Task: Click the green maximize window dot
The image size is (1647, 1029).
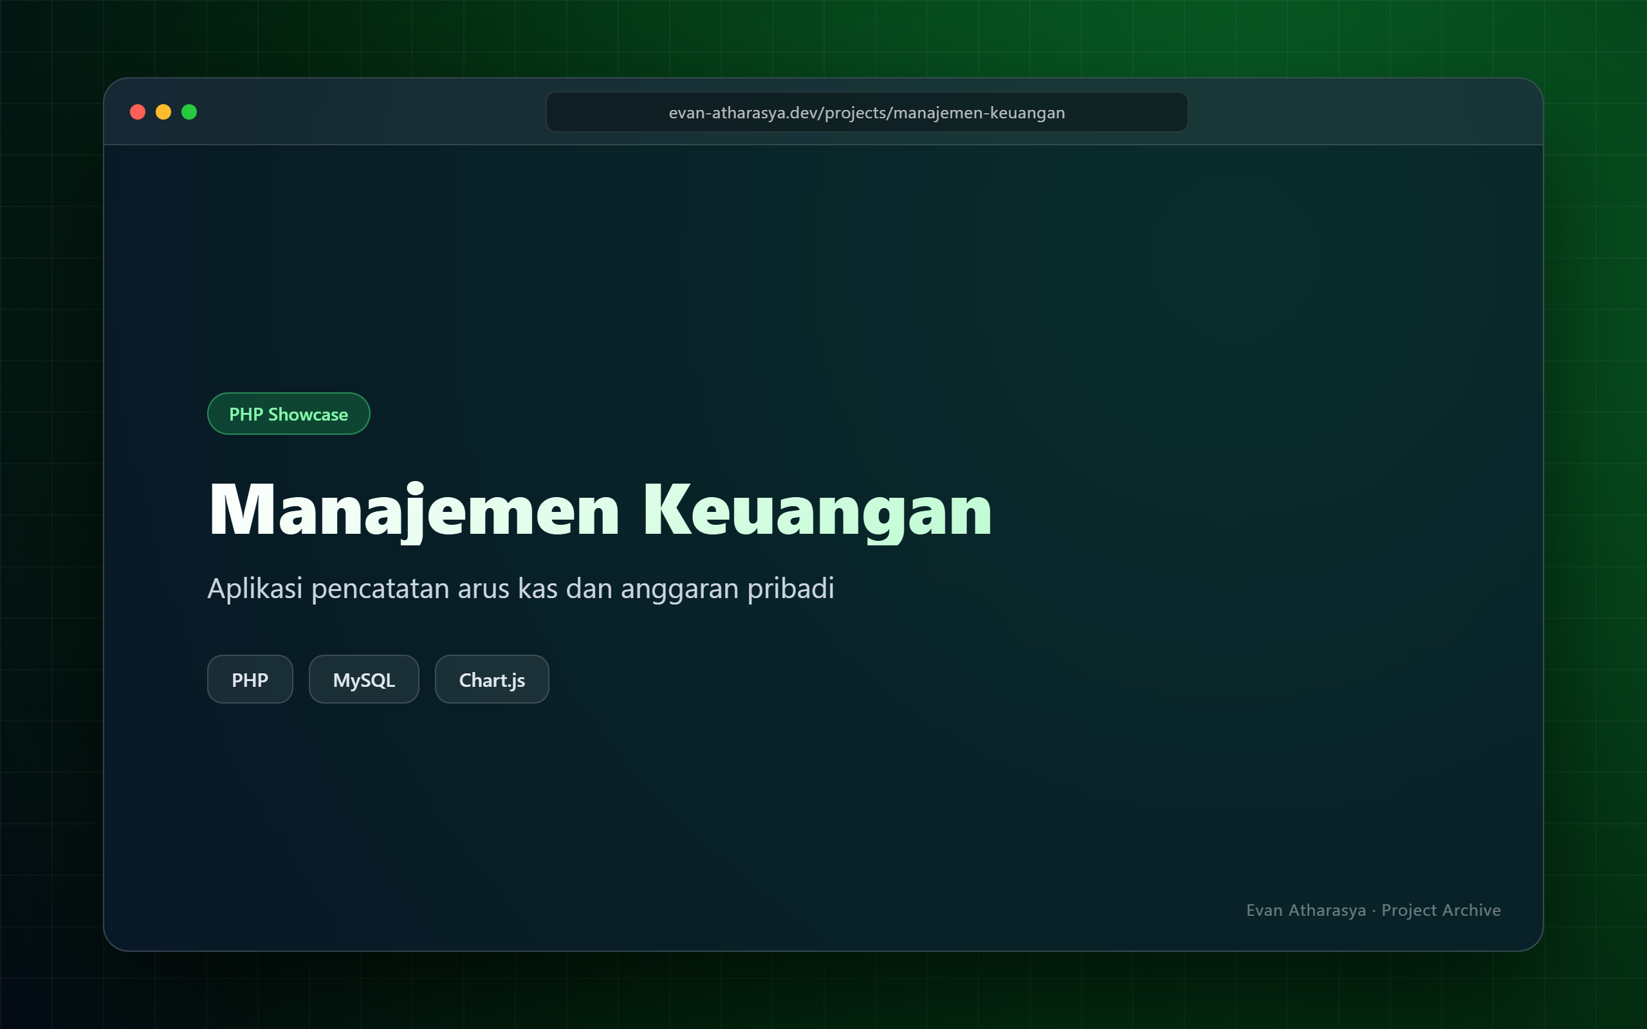Action: coord(189,112)
